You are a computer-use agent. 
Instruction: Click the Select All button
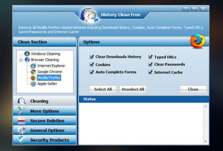[x=103, y=89]
